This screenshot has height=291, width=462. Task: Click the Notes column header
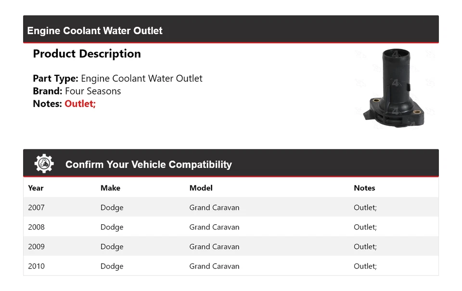click(x=364, y=188)
